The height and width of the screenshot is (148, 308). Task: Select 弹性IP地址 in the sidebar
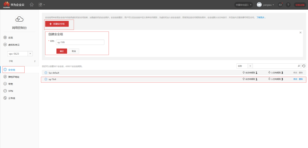click(14, 77)
